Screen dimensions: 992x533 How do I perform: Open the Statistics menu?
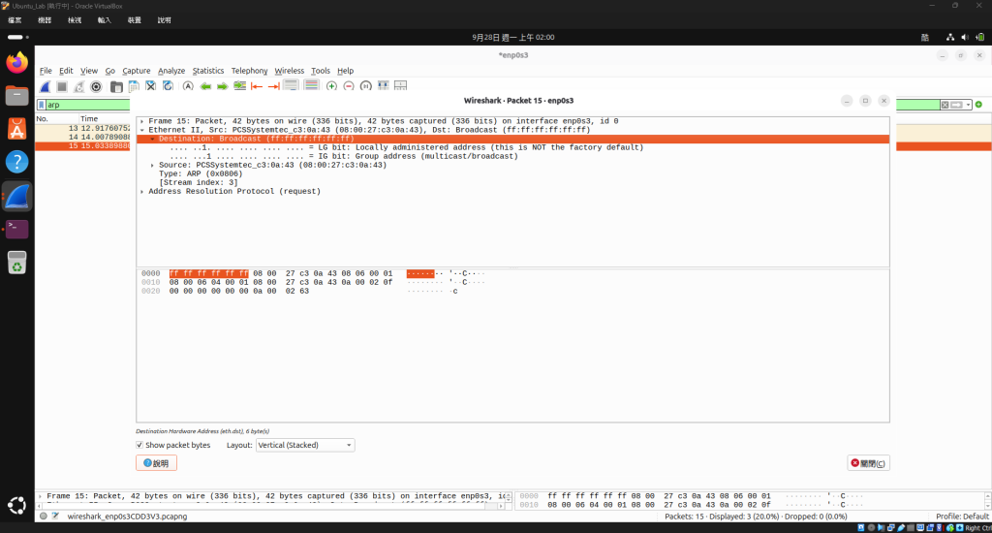208,71
